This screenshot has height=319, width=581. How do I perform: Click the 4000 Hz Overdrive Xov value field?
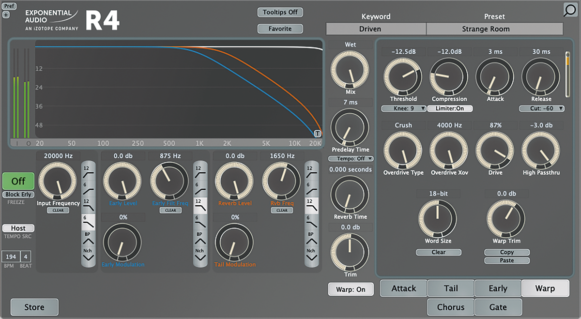point(449,125)
